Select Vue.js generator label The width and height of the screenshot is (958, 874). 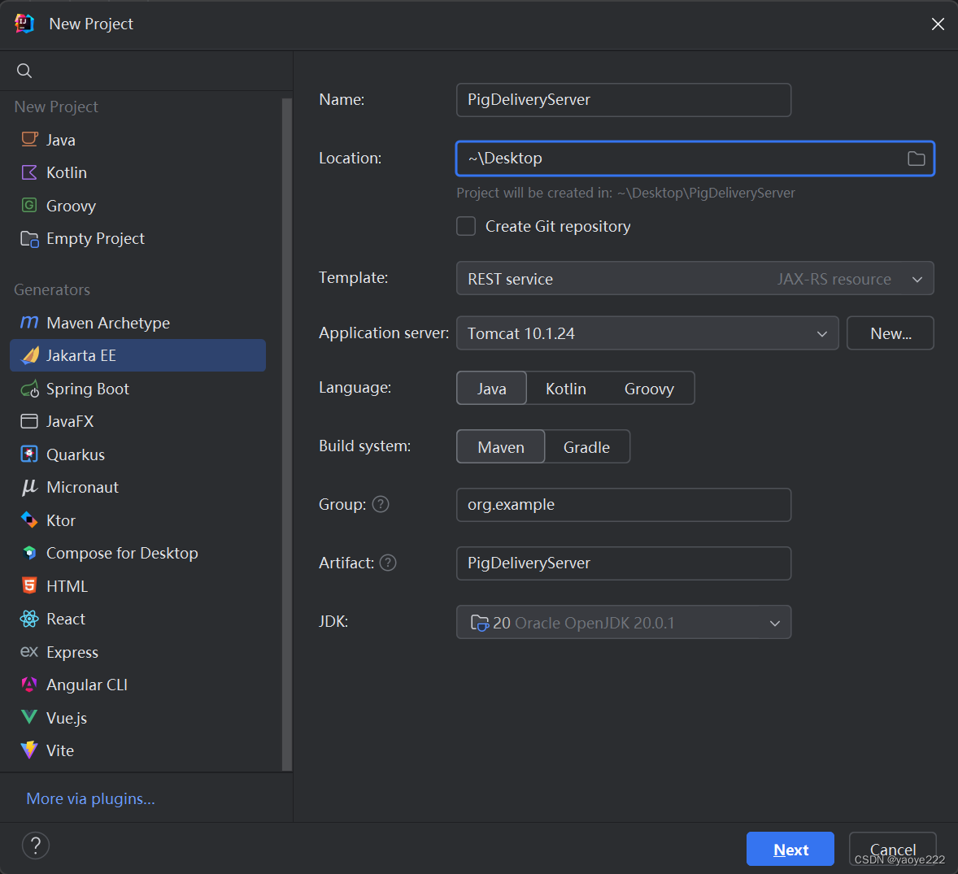(x=67, y=718)
